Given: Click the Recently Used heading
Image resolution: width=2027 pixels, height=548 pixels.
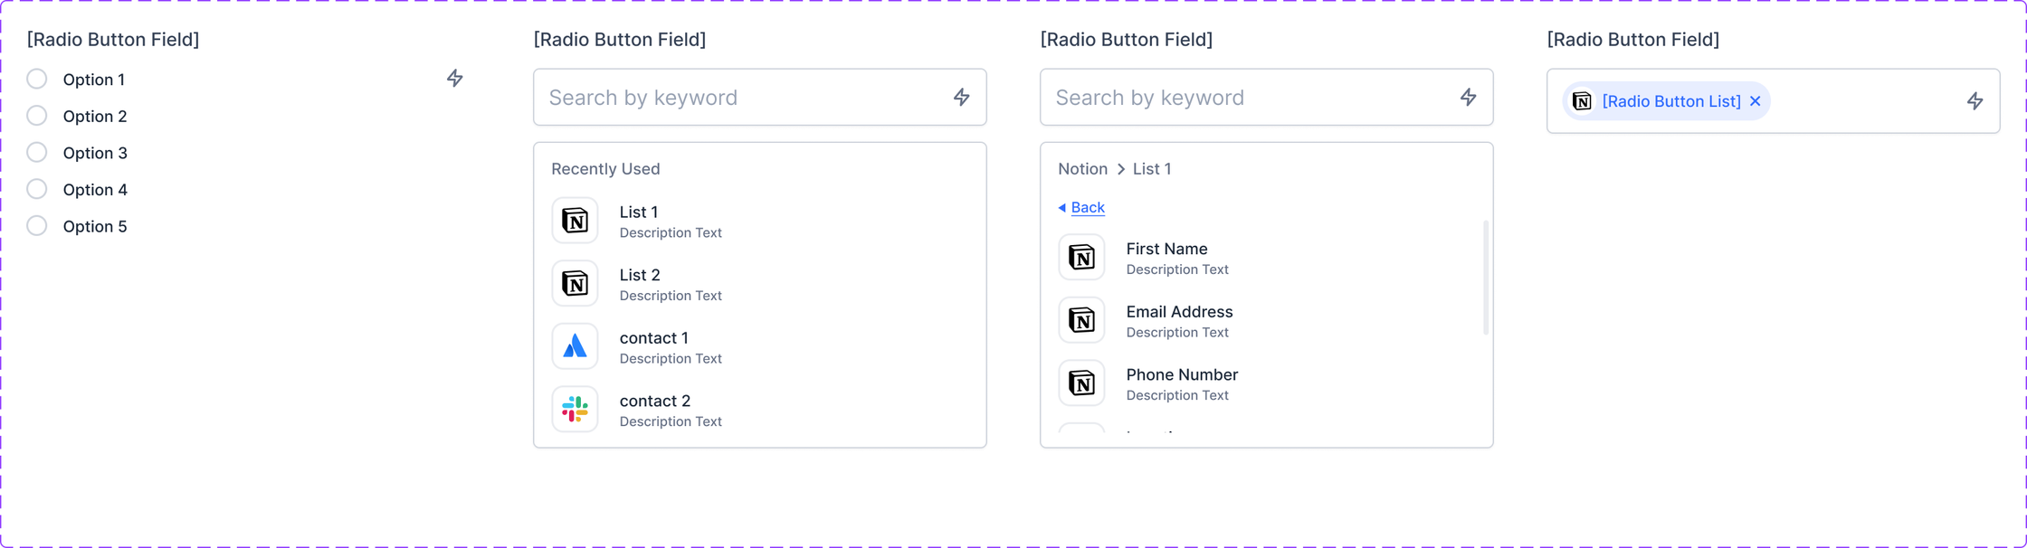Looking at the screenshot, I should (x=605, y=169).
